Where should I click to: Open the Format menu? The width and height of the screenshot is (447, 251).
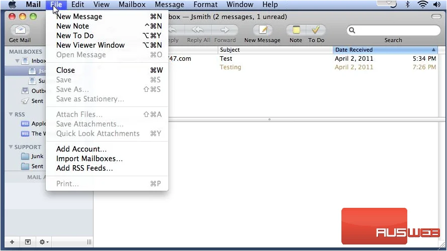pyautogui.click(x=205, y=5)
